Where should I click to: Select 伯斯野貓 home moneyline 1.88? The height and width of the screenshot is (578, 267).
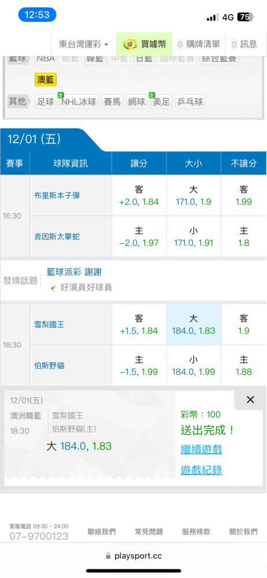tap(244, 366)
